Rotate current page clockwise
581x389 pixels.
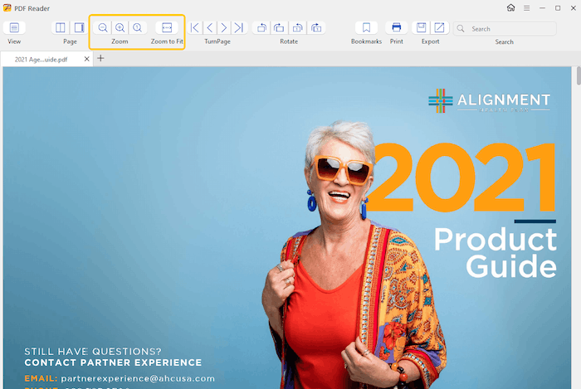tap(316, 27)
